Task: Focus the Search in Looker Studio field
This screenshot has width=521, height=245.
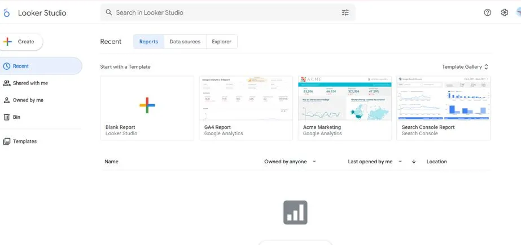Action: pyautogui.click(x=228, y=12)
